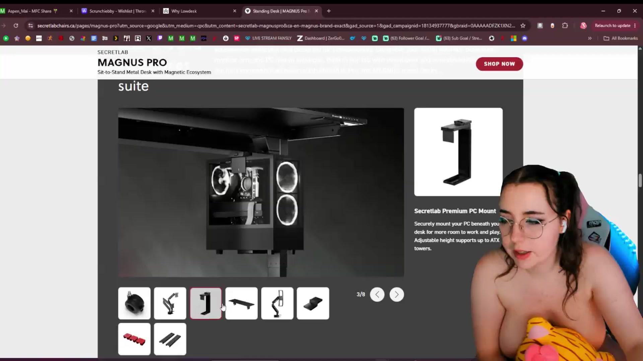This screenshot has width=643, height=361.
Task: Select the single monitor arm thumbnail
Action: coord(277,303)
